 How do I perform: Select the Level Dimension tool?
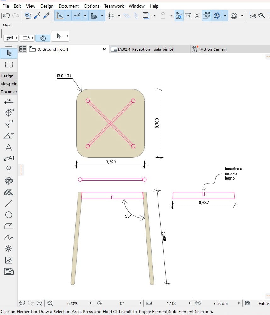[x=9, y=112]
